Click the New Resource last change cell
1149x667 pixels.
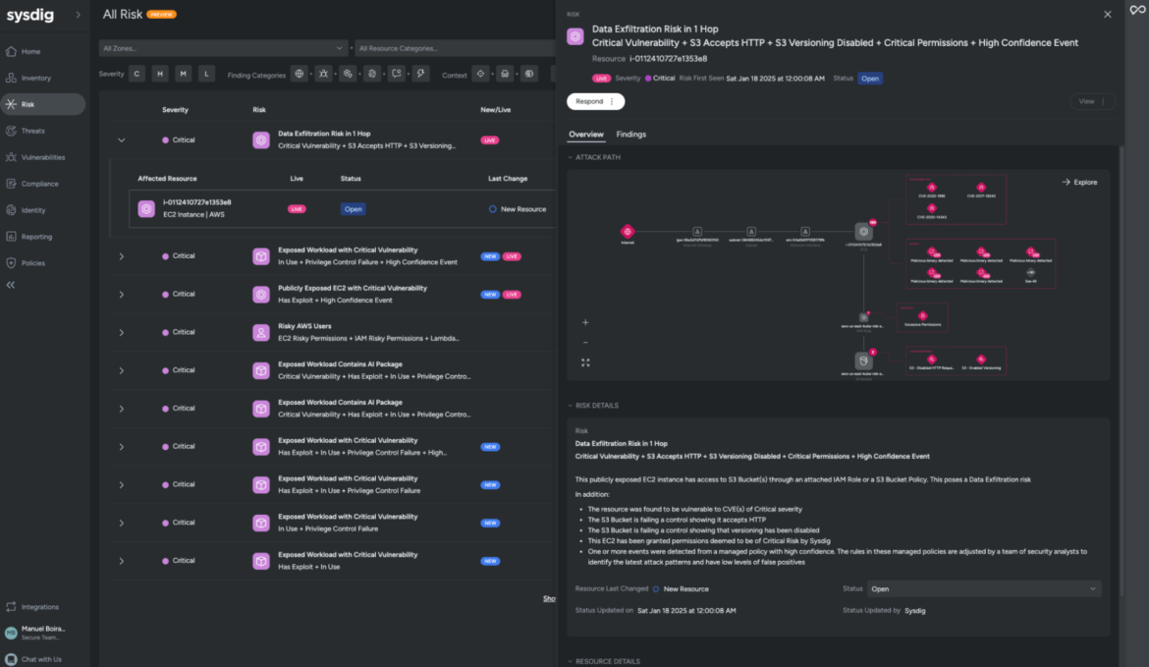coord(518,209)
